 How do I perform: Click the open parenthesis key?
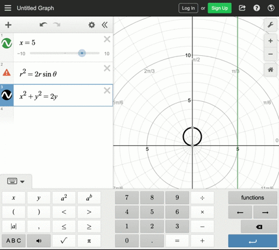click(13, 212)
